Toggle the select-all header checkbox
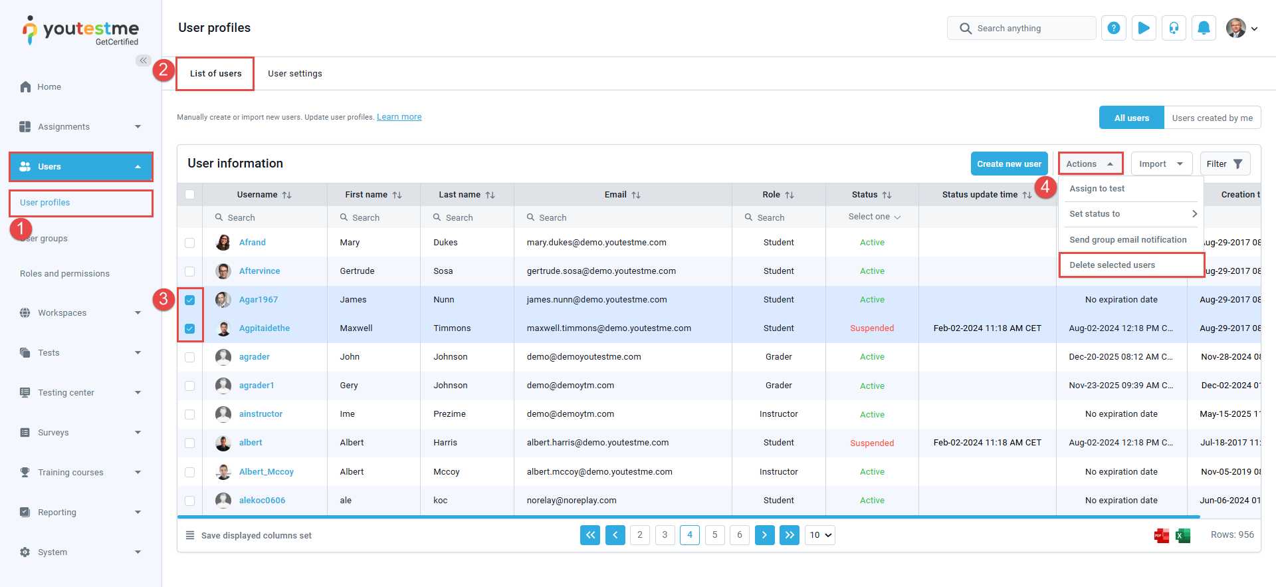Viewport: 1276px width, 587px height. (190, 195)
